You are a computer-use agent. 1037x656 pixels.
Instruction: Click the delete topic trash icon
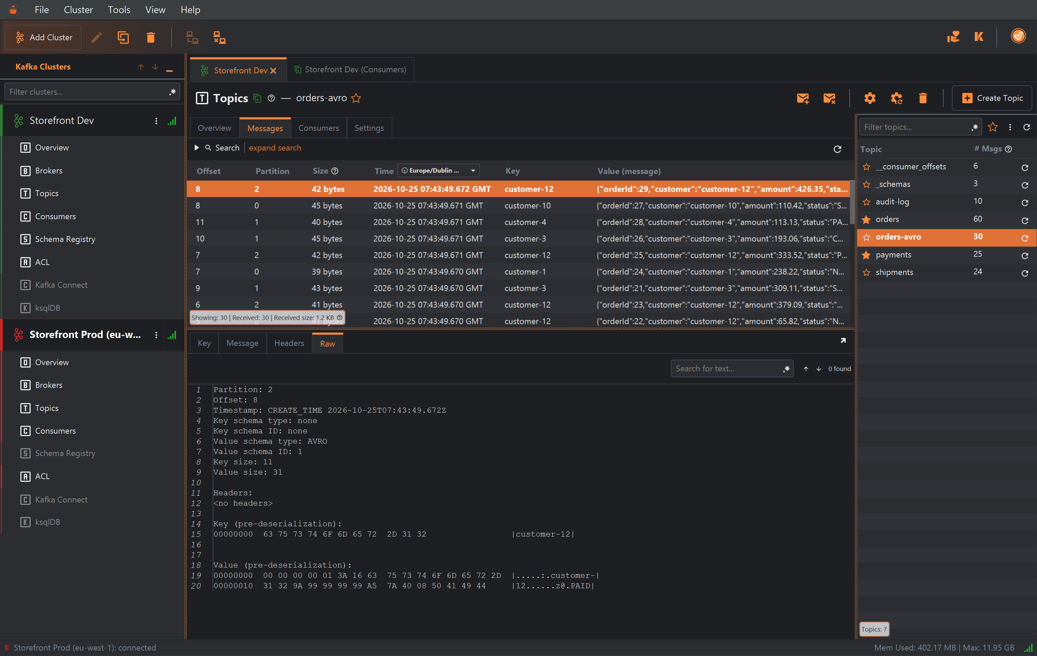922,98
